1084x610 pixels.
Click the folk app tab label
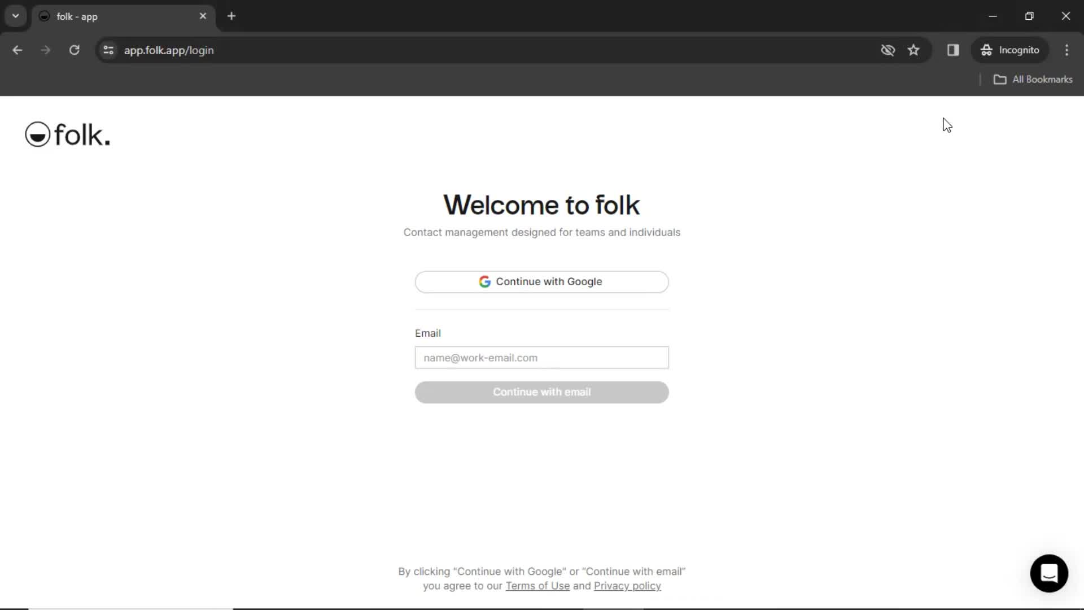click(77, 16)
